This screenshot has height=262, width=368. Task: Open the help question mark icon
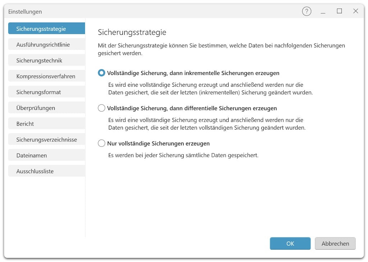(306, 12)
